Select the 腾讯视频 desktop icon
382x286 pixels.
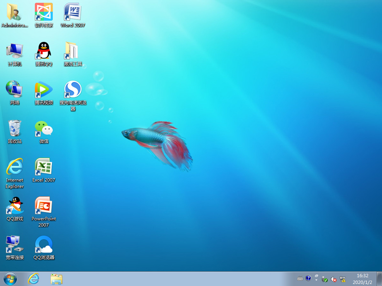tap(43, 90)
